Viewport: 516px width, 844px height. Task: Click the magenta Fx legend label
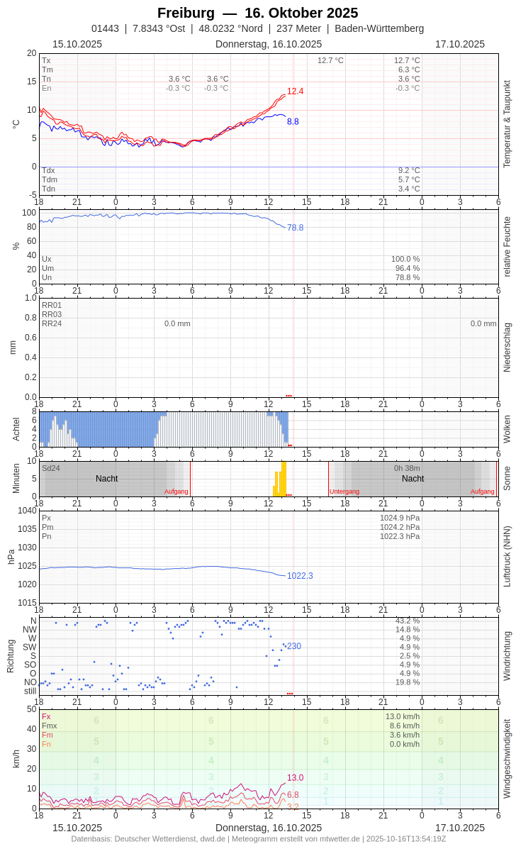coord(46,716)
